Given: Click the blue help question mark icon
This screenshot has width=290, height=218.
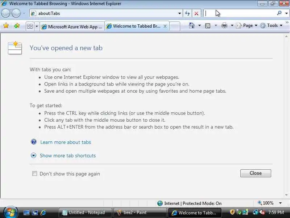Looking at the screenshot, I should (x=34, y=142).
